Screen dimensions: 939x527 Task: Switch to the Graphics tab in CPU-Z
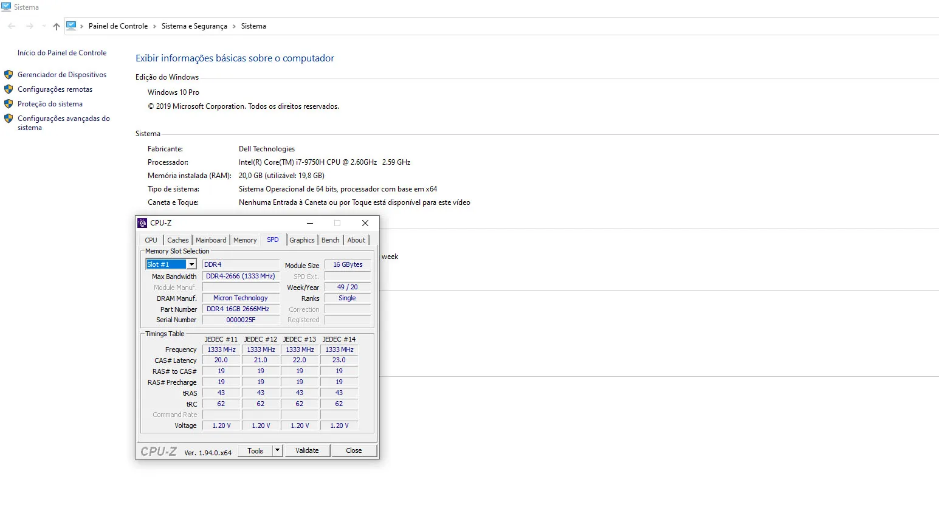[x=302, y=240]
